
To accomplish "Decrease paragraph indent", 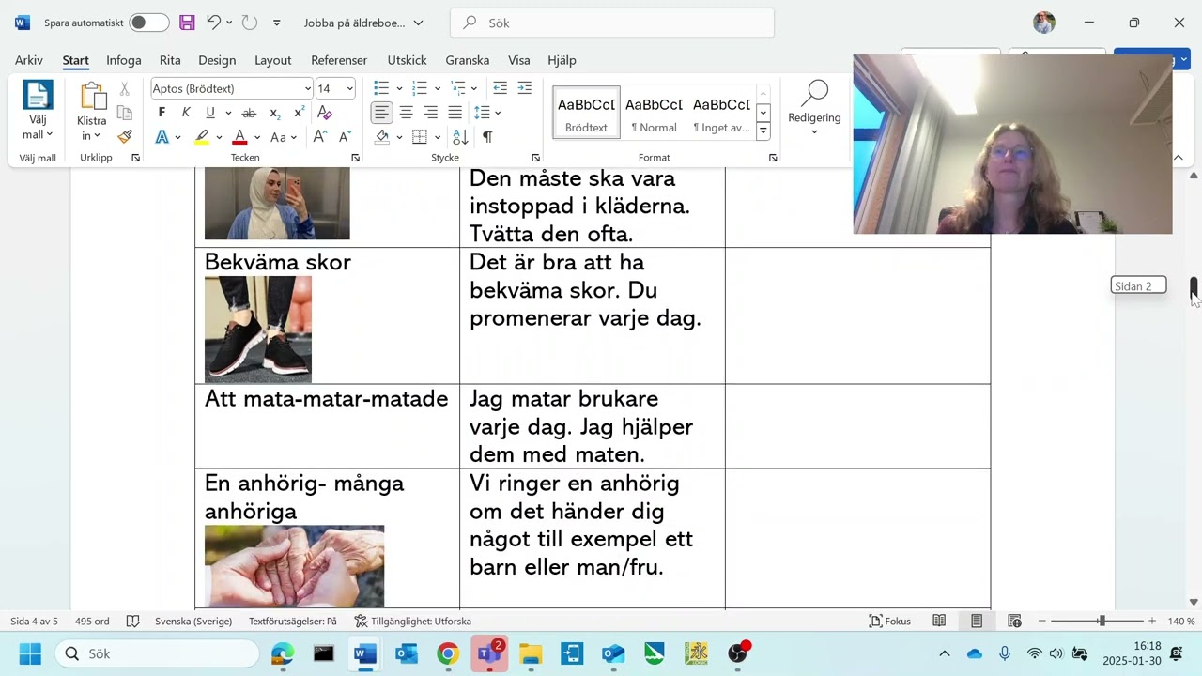I will point(500,88).
